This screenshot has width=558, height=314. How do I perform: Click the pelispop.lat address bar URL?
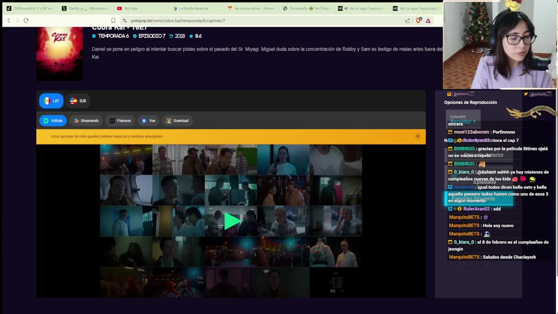tap(178, 20)
